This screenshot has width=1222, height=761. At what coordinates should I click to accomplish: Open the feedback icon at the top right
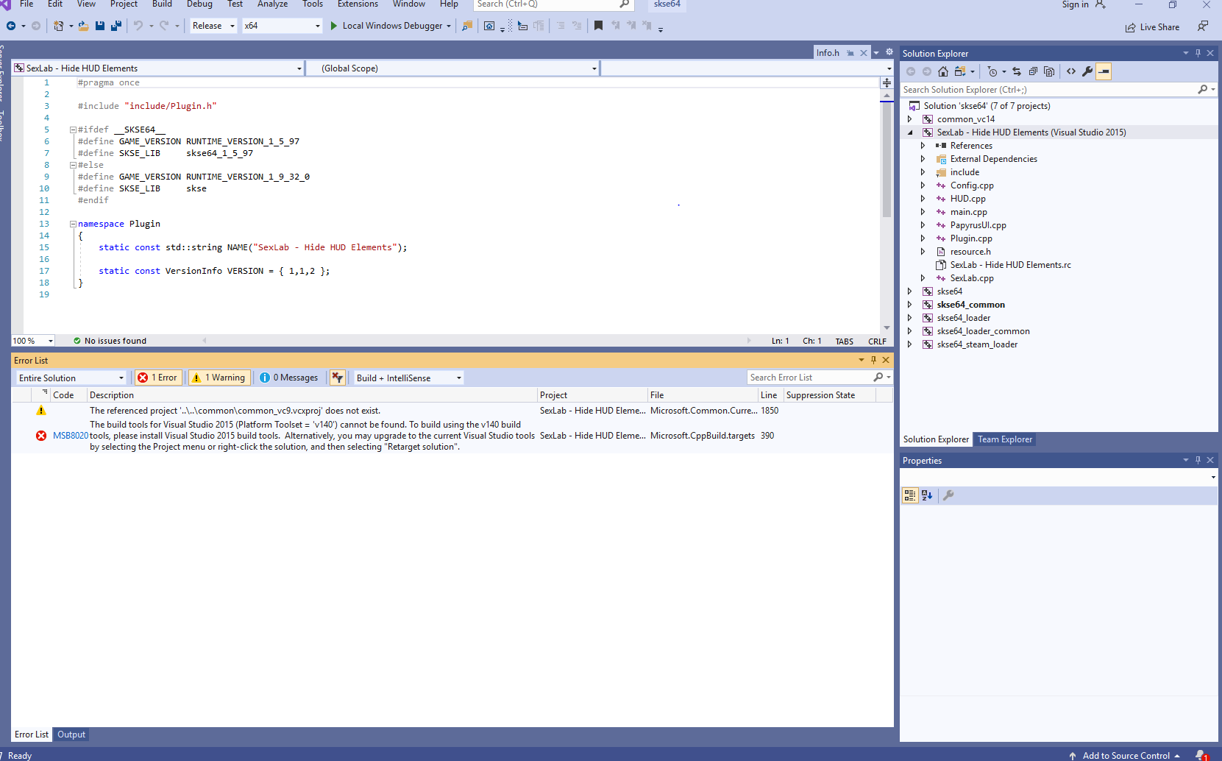1203,26
